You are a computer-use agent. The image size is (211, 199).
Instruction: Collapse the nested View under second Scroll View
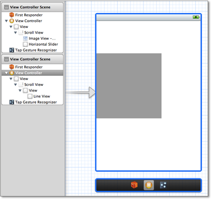[x=20, y=91]
